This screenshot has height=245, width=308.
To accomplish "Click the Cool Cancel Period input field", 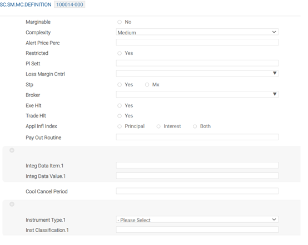I will (x=197, y=191).
